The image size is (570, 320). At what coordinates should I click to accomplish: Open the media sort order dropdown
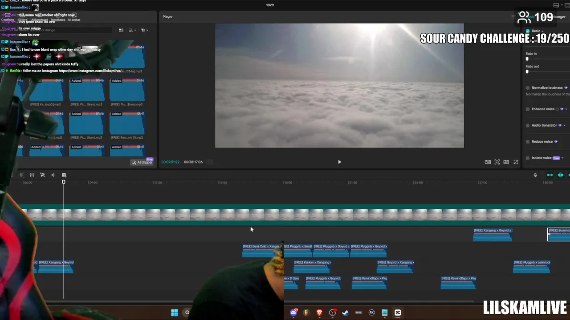coord(132,30)
